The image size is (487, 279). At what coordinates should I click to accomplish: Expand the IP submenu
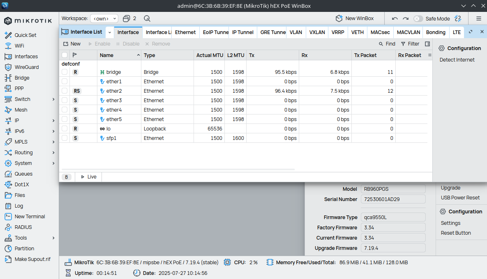point(53,121)
